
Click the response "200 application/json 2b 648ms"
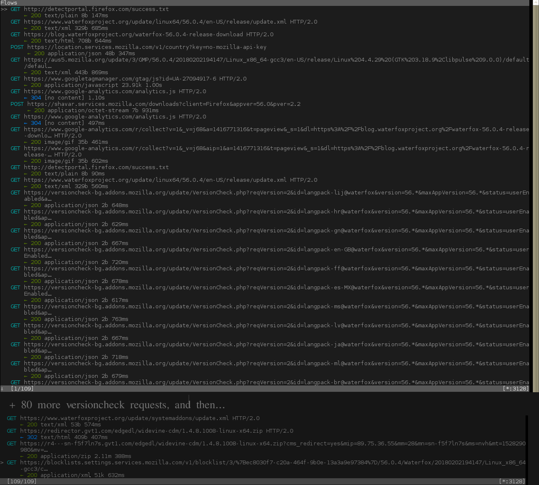(x=76, y=205)
